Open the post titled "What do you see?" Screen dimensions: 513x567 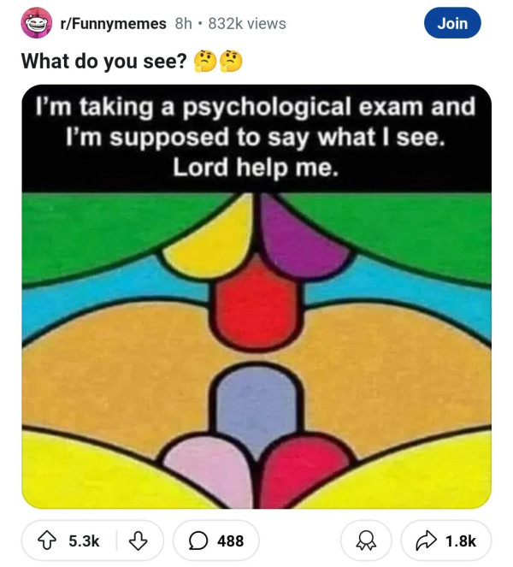[x=104, y=62]
